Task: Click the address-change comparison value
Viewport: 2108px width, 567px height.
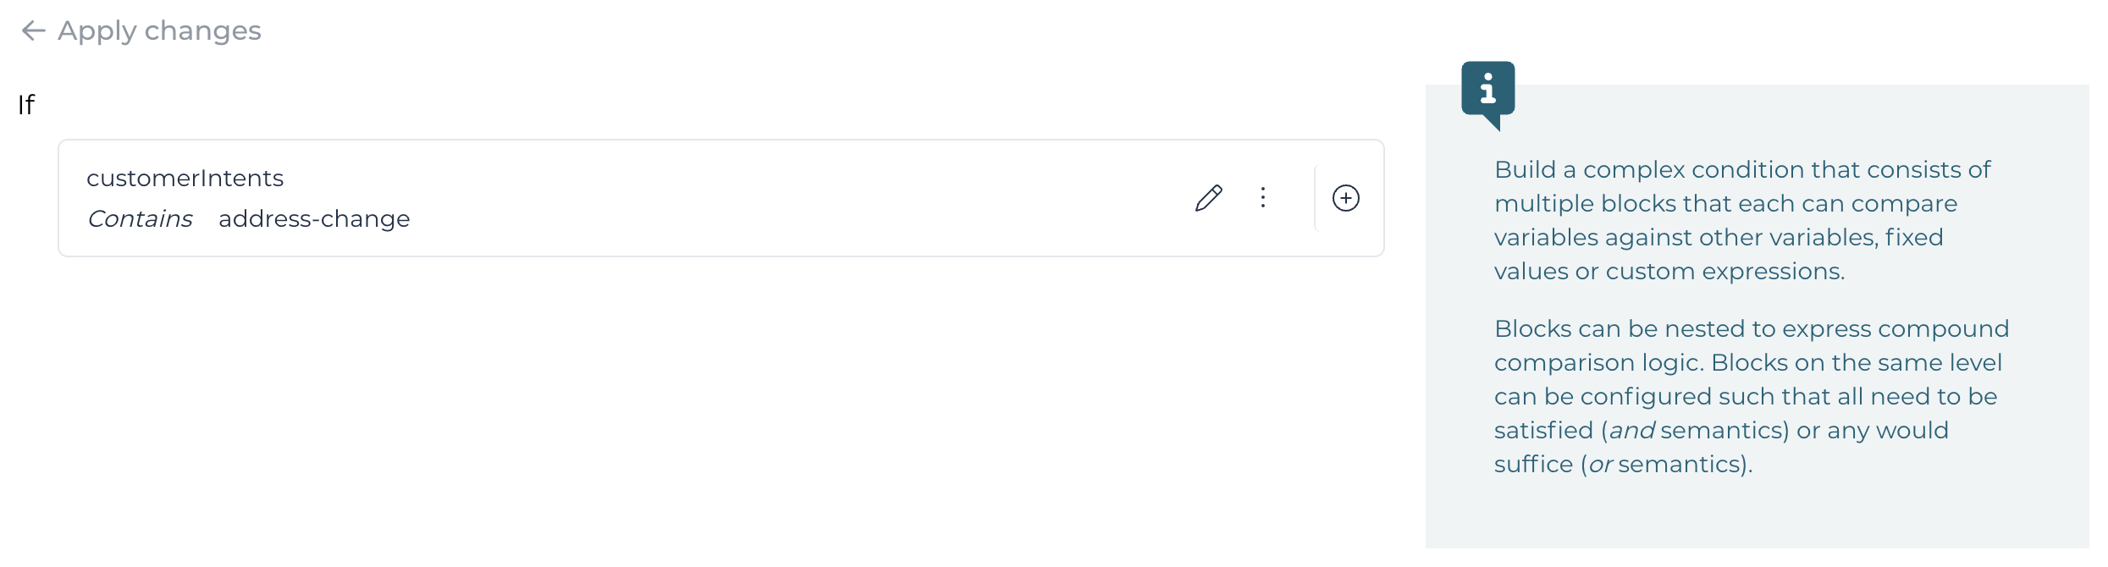Action: [x=314, y=219]
